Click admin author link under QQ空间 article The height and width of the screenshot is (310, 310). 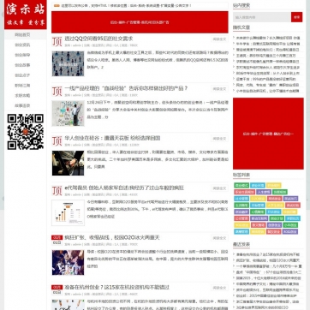point(77,45)
